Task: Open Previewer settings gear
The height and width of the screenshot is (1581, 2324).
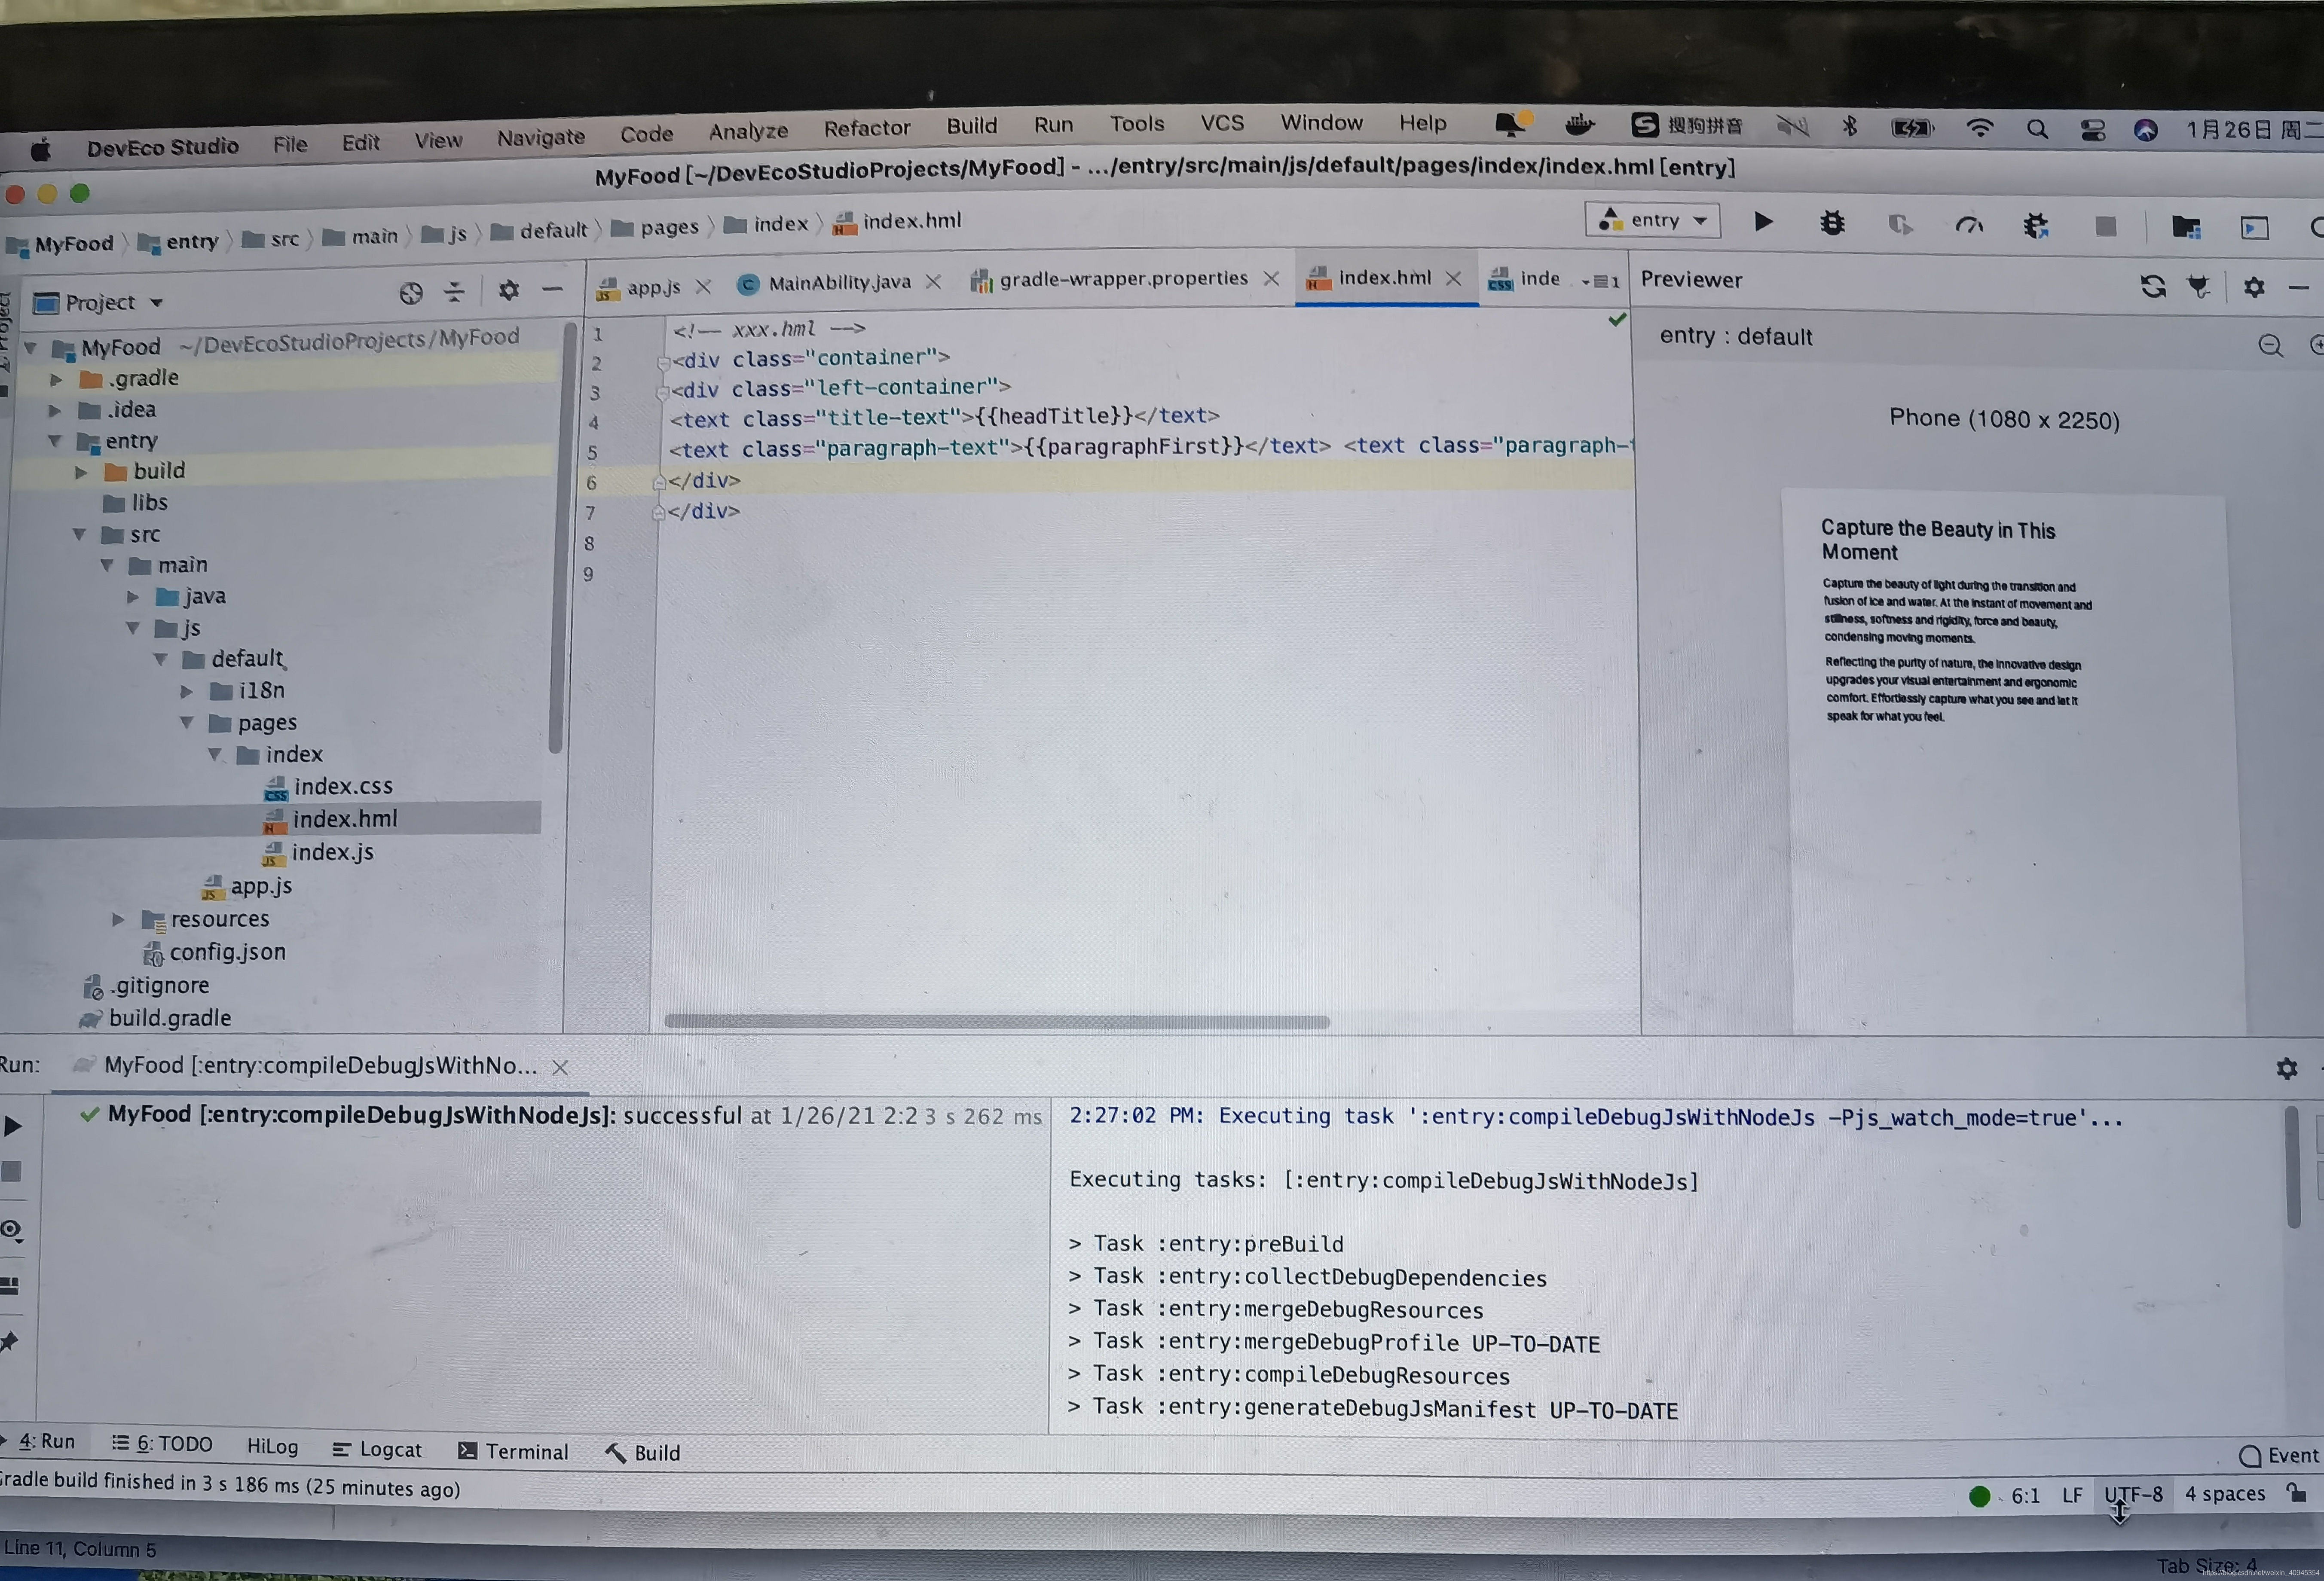Action: [x=2254, y=288]
